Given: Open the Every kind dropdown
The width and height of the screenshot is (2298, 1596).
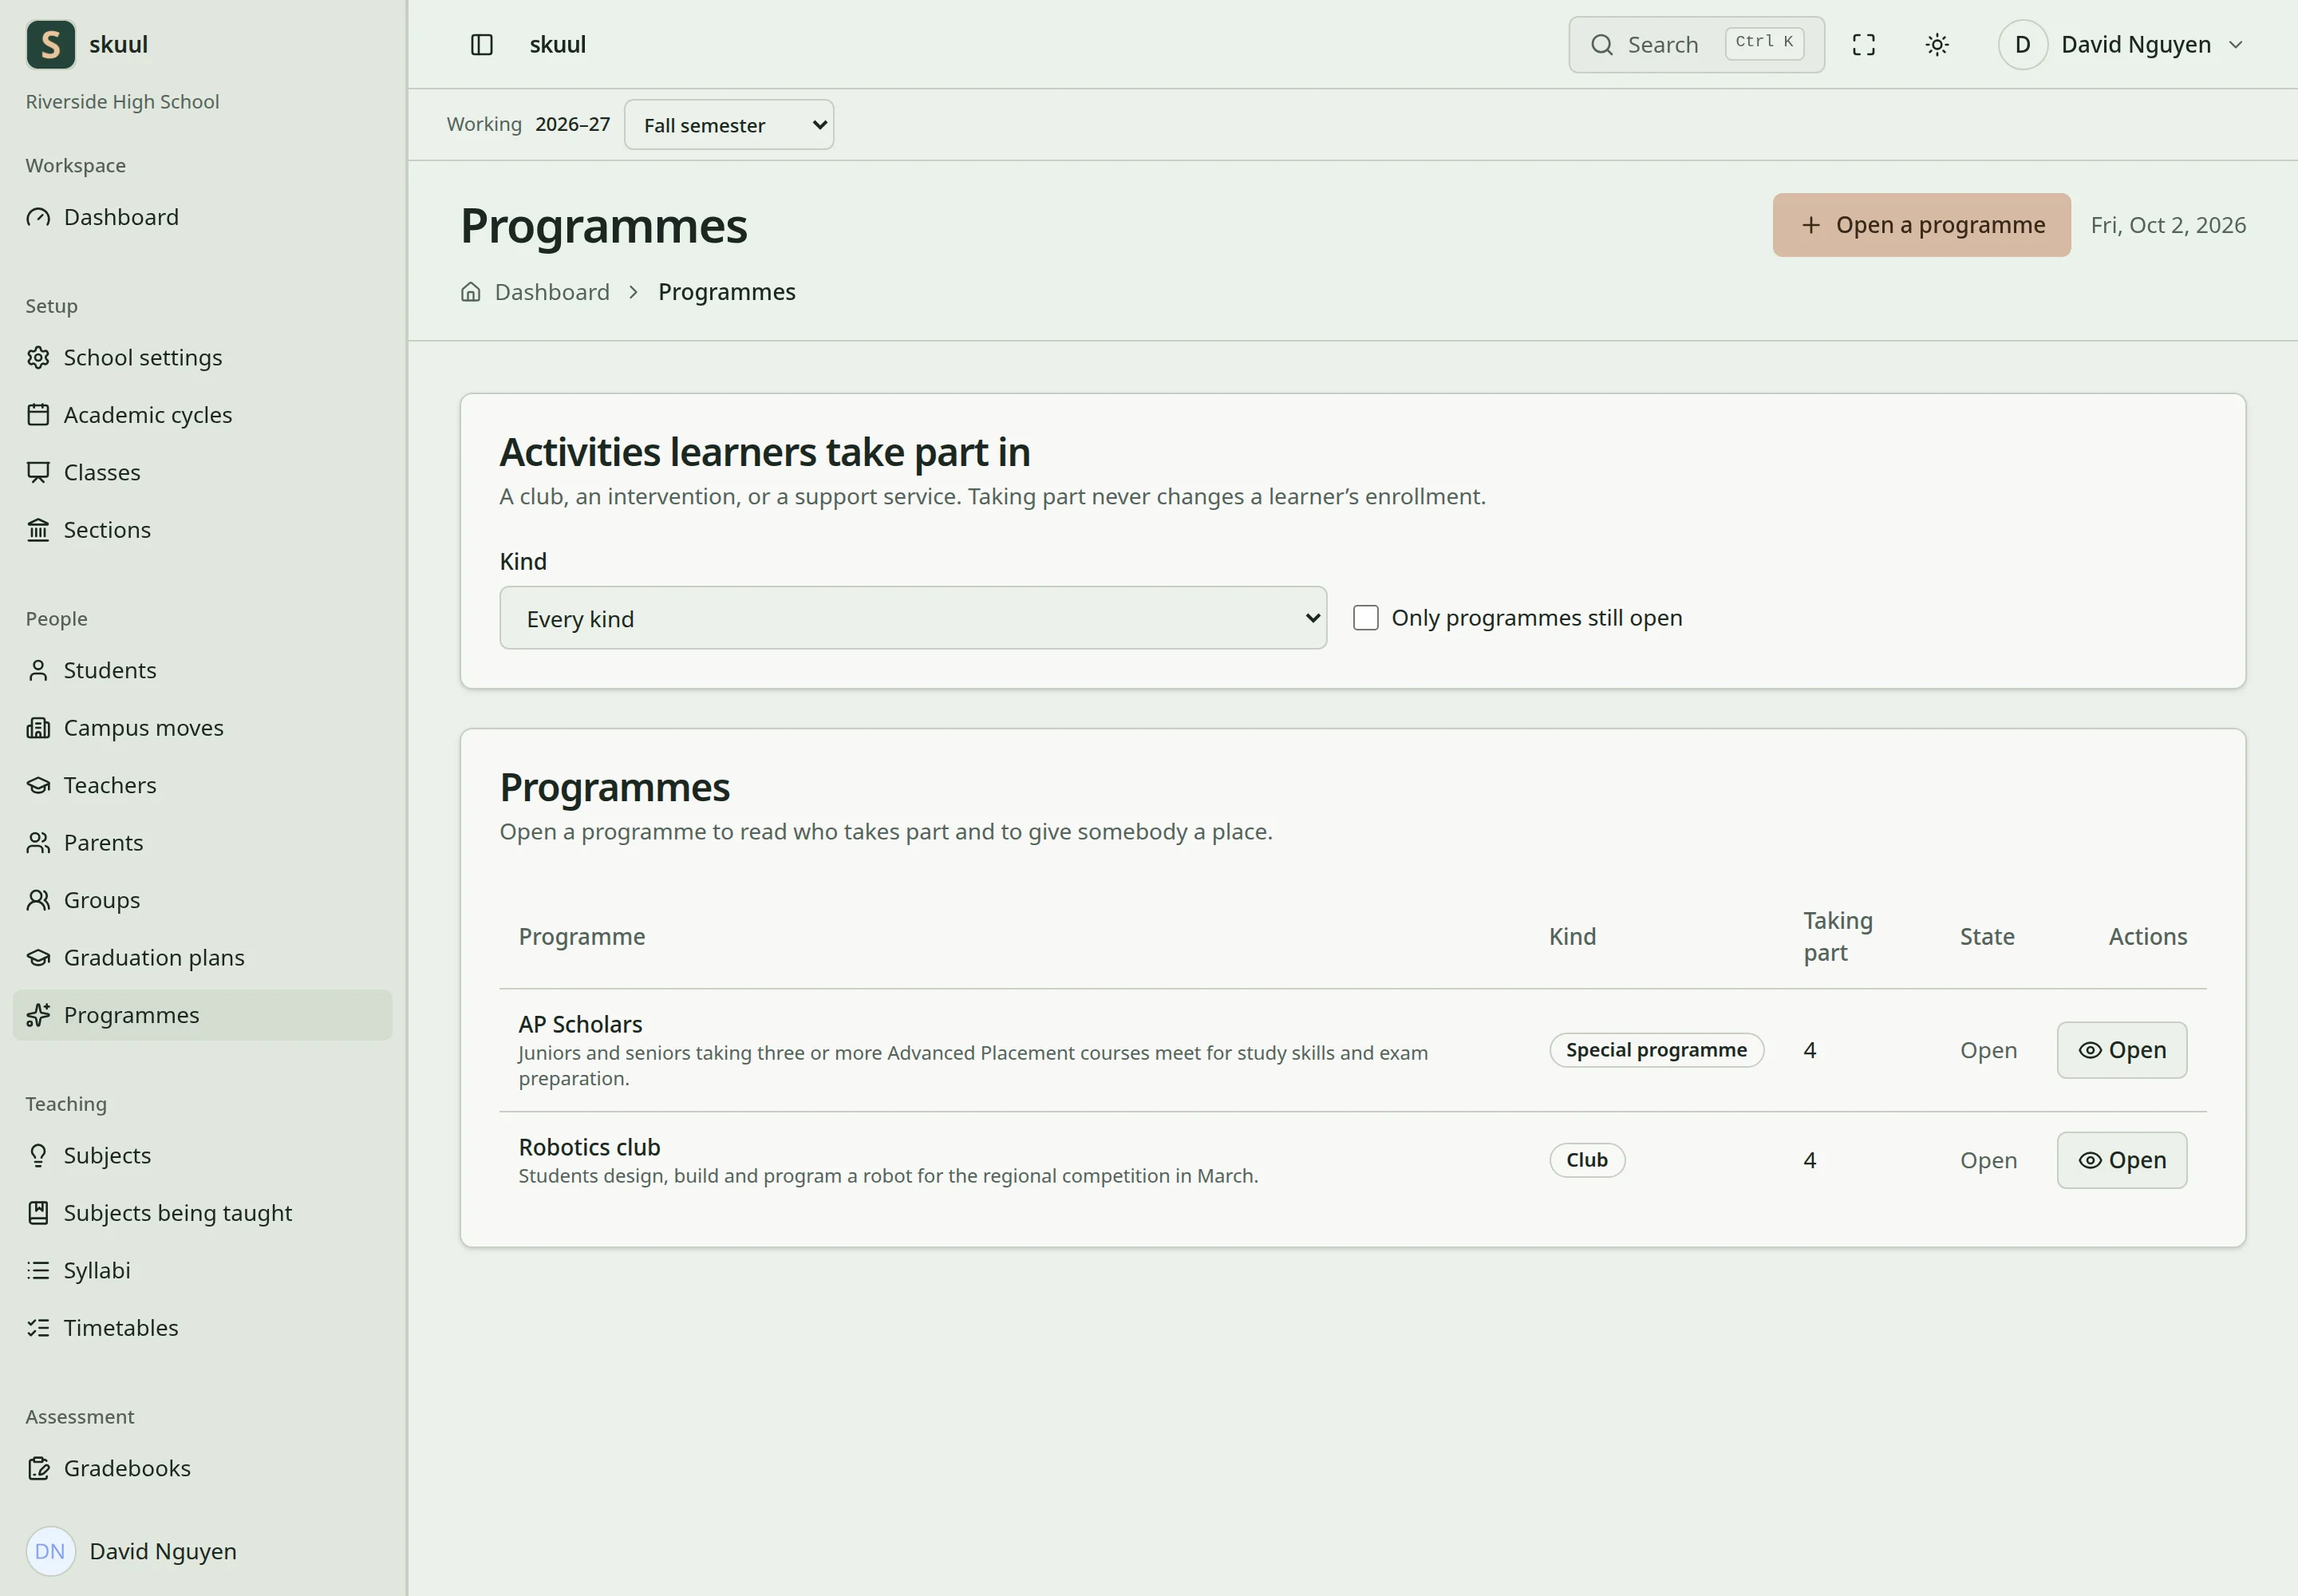Looking at the screenshot, I should click(x=913, y=618).
